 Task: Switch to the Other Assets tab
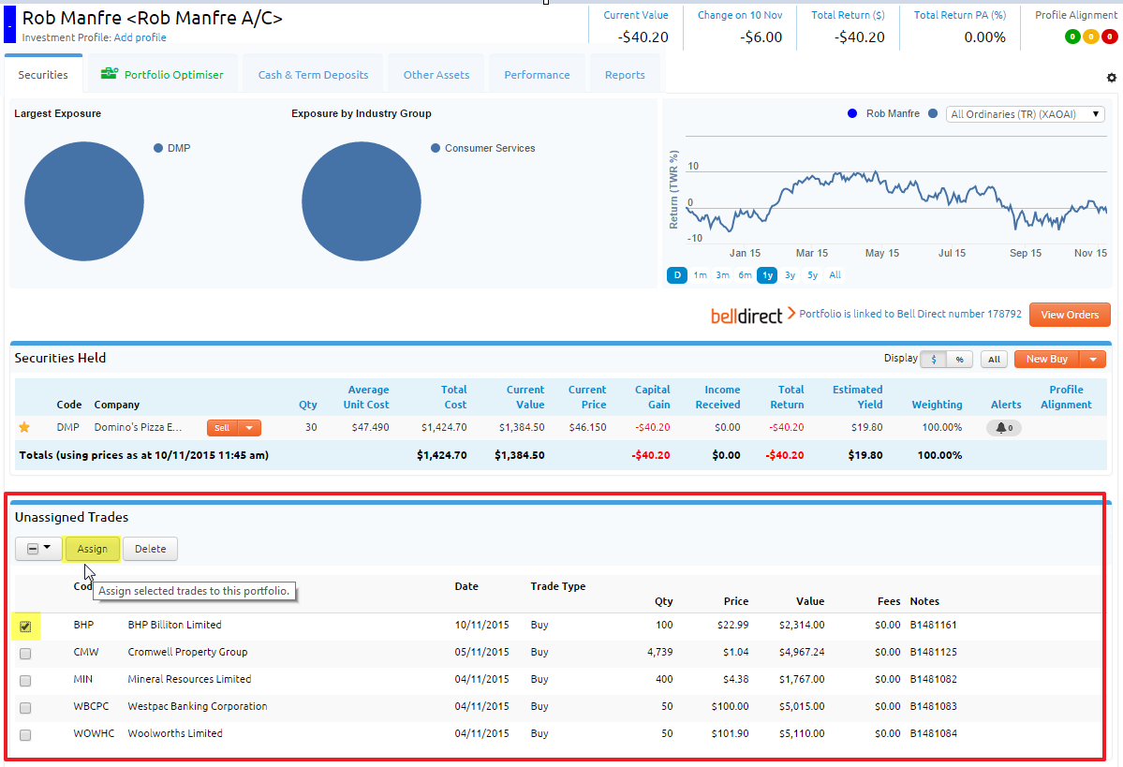coord(436,75)
